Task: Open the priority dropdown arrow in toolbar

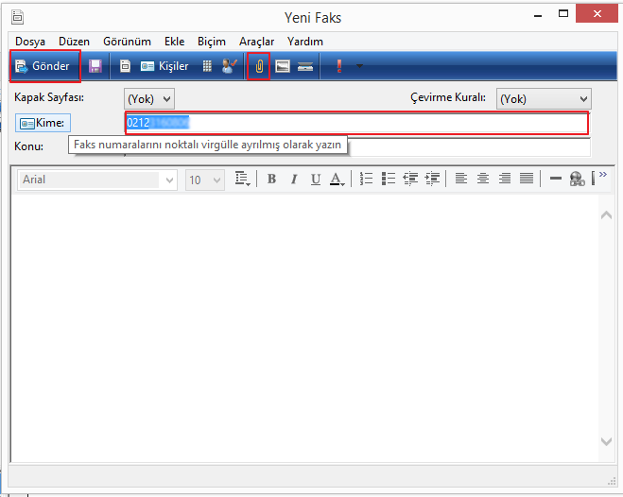Action: [359, 66]
